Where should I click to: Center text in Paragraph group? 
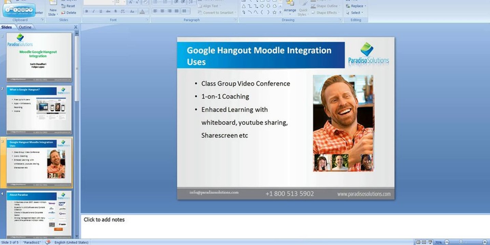[162, 11]
